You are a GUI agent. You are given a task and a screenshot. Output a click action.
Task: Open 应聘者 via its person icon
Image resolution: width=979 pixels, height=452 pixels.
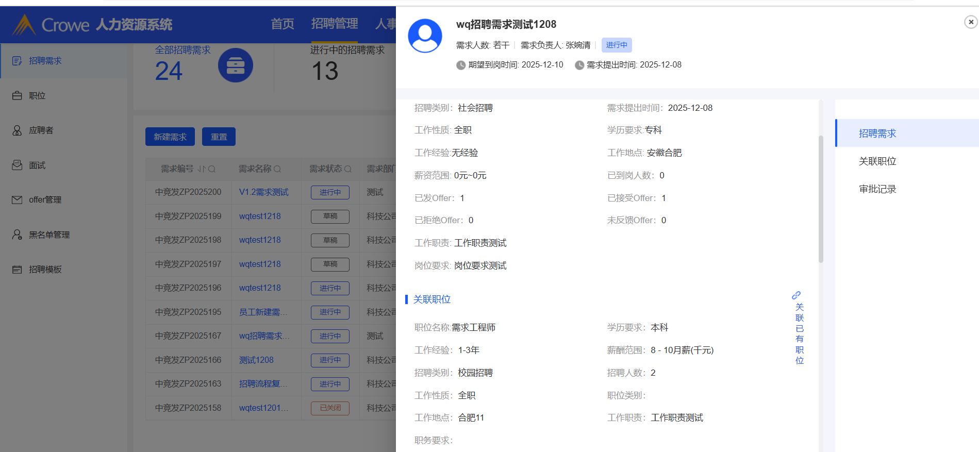17,130
